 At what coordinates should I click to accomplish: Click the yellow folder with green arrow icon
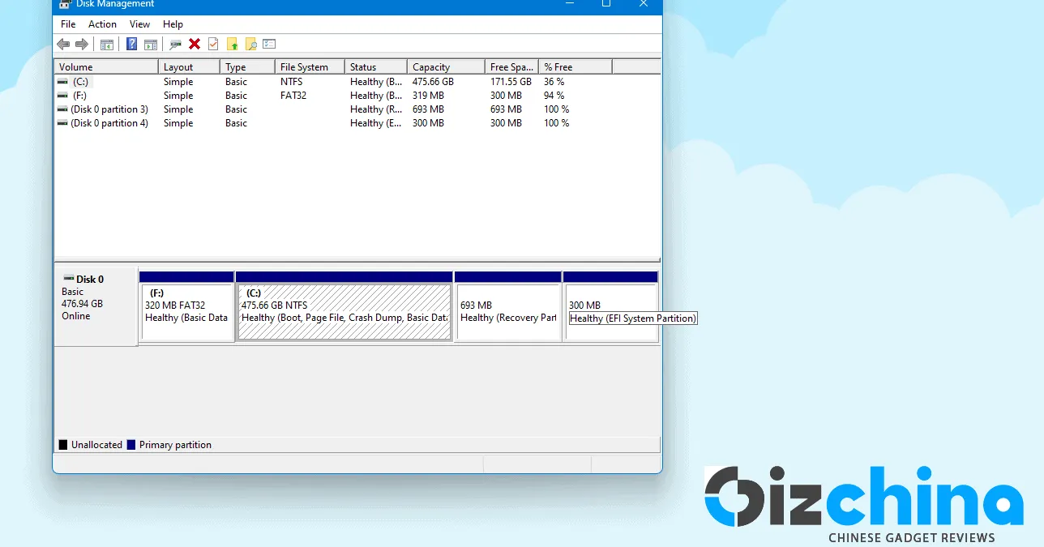click(x=233, y=45)
